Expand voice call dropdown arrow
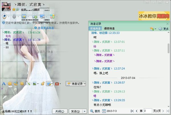The image size is (171, 115). coord(18,16)
